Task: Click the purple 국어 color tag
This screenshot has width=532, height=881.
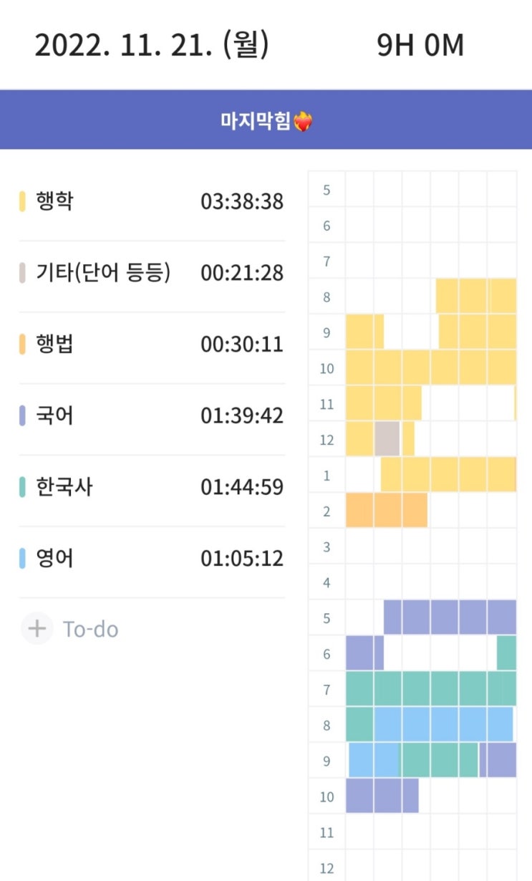Action: click(22, 415)
